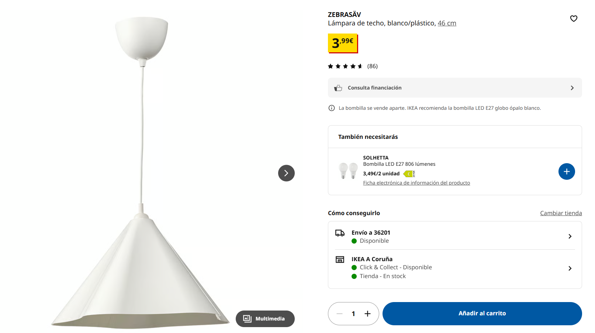Image resolution: width=595 pixels, height=333 pixels.
Task: Add SOLHETTA bulb with blue plus button
Action: pyautogui.click(x=567, y=172)
